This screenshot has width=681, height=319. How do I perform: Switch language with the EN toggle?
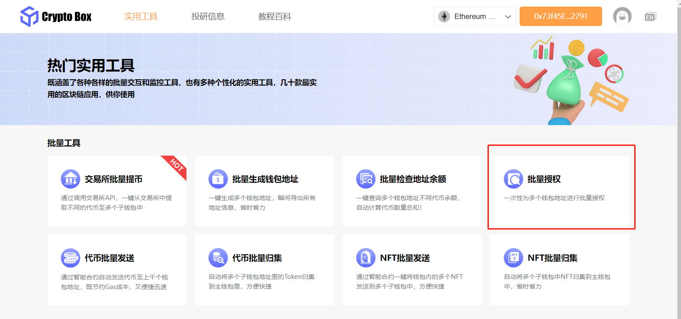650,16
